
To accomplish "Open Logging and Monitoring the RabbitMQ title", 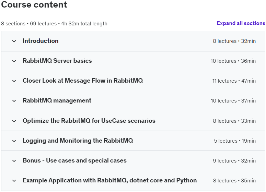I will (x=78, y=141).
